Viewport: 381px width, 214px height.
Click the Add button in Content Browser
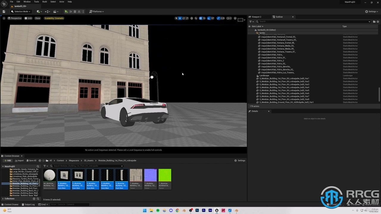pyautogui.click(x=7, y=160)
